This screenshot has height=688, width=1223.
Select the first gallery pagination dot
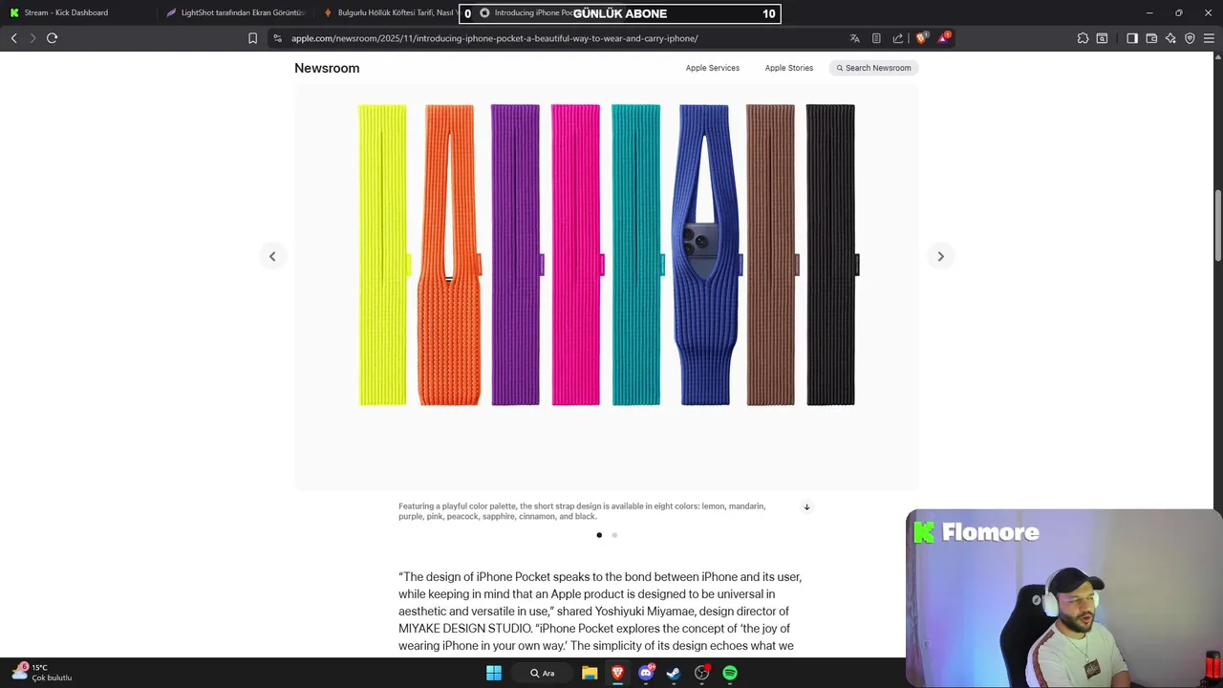(599, 535)
